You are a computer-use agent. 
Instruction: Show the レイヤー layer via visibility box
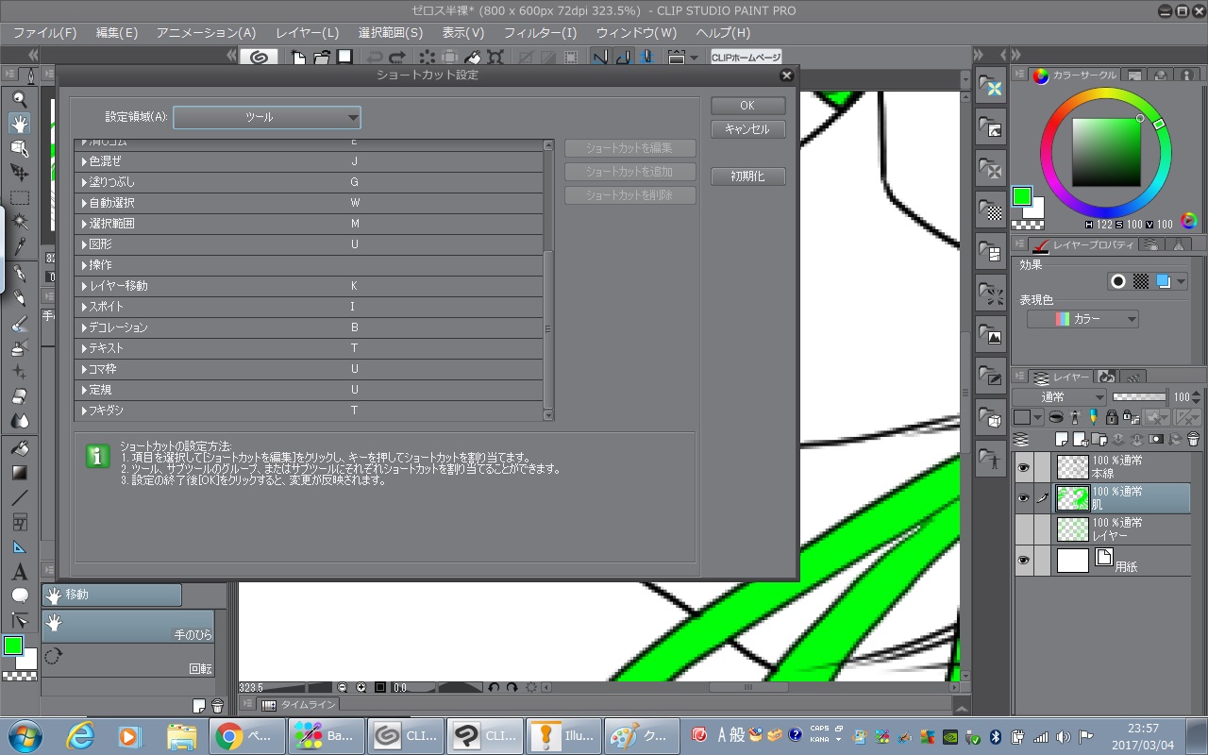pyautogui.click(x=1023, y=529)
